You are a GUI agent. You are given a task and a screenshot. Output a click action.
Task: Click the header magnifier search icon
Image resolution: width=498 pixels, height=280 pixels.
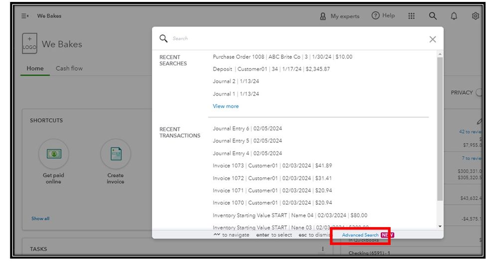[433, 16]
